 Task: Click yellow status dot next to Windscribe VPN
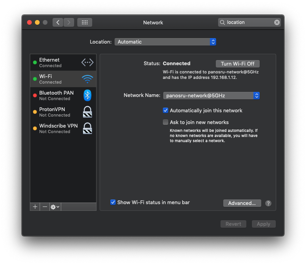pyautogui.click(x=35, y=128)
